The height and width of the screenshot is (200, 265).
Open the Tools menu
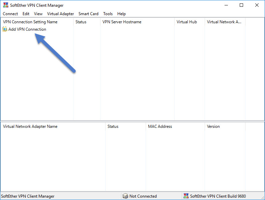(x=108, y=14)
